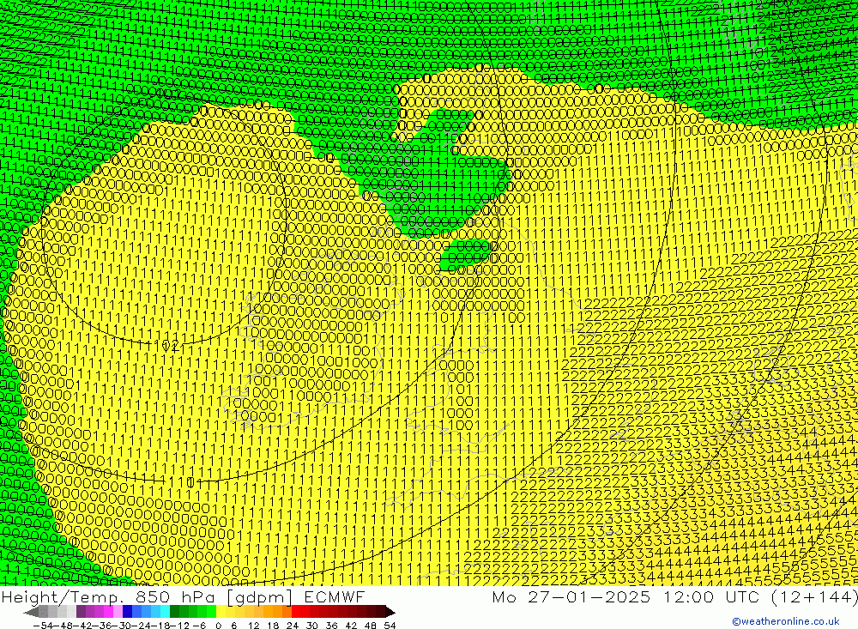Click the '(12+144)' forecast hour text
This screenshot has width=858, height=629.
tap(814, 596)
